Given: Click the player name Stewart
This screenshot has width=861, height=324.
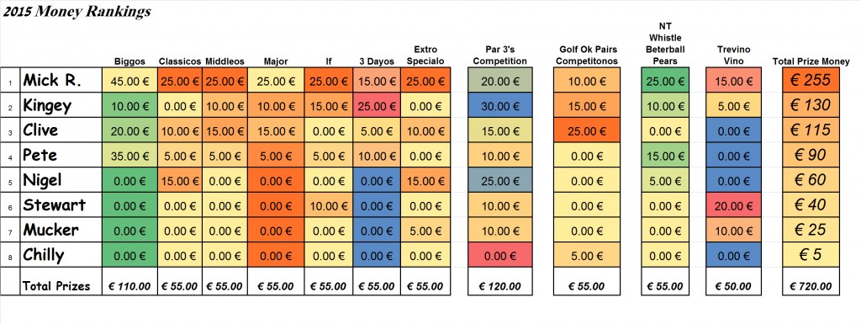Looking at the screenshot, I should (x=55, y=205).
